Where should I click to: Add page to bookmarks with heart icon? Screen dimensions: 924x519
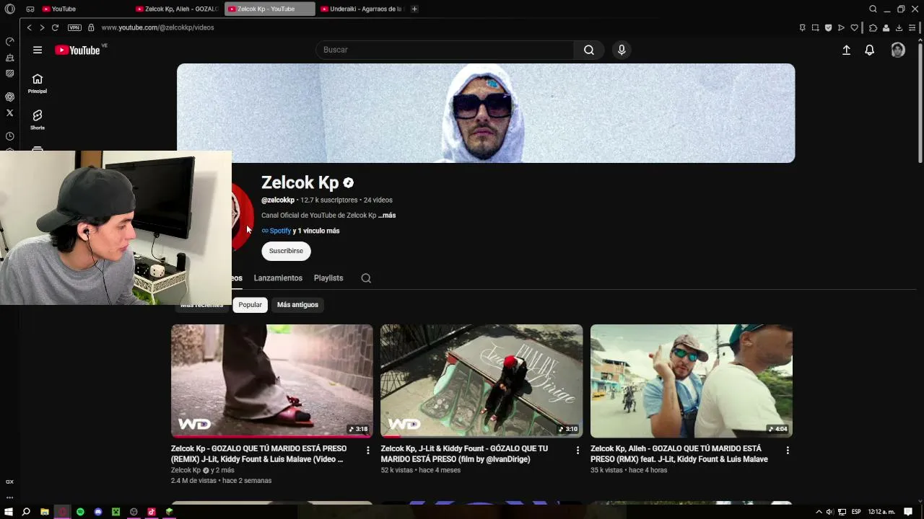855,27
